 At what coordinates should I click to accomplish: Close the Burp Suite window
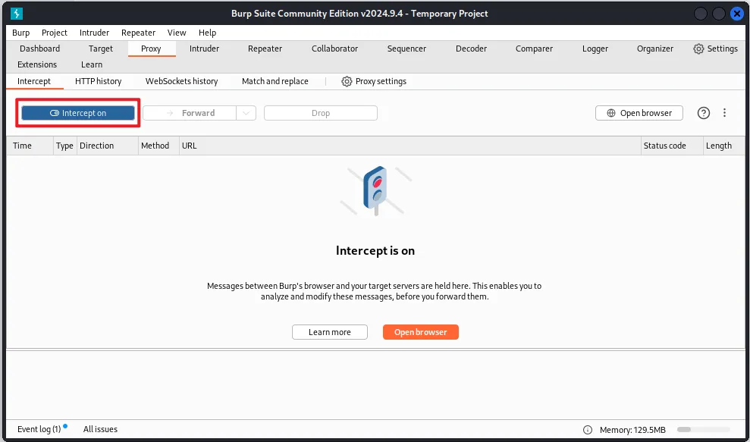737,14
